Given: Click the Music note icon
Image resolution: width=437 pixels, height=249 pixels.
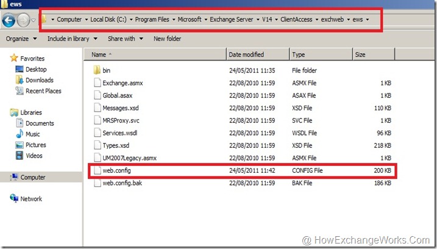Looking at the screenshot, I should click(20, 134).
